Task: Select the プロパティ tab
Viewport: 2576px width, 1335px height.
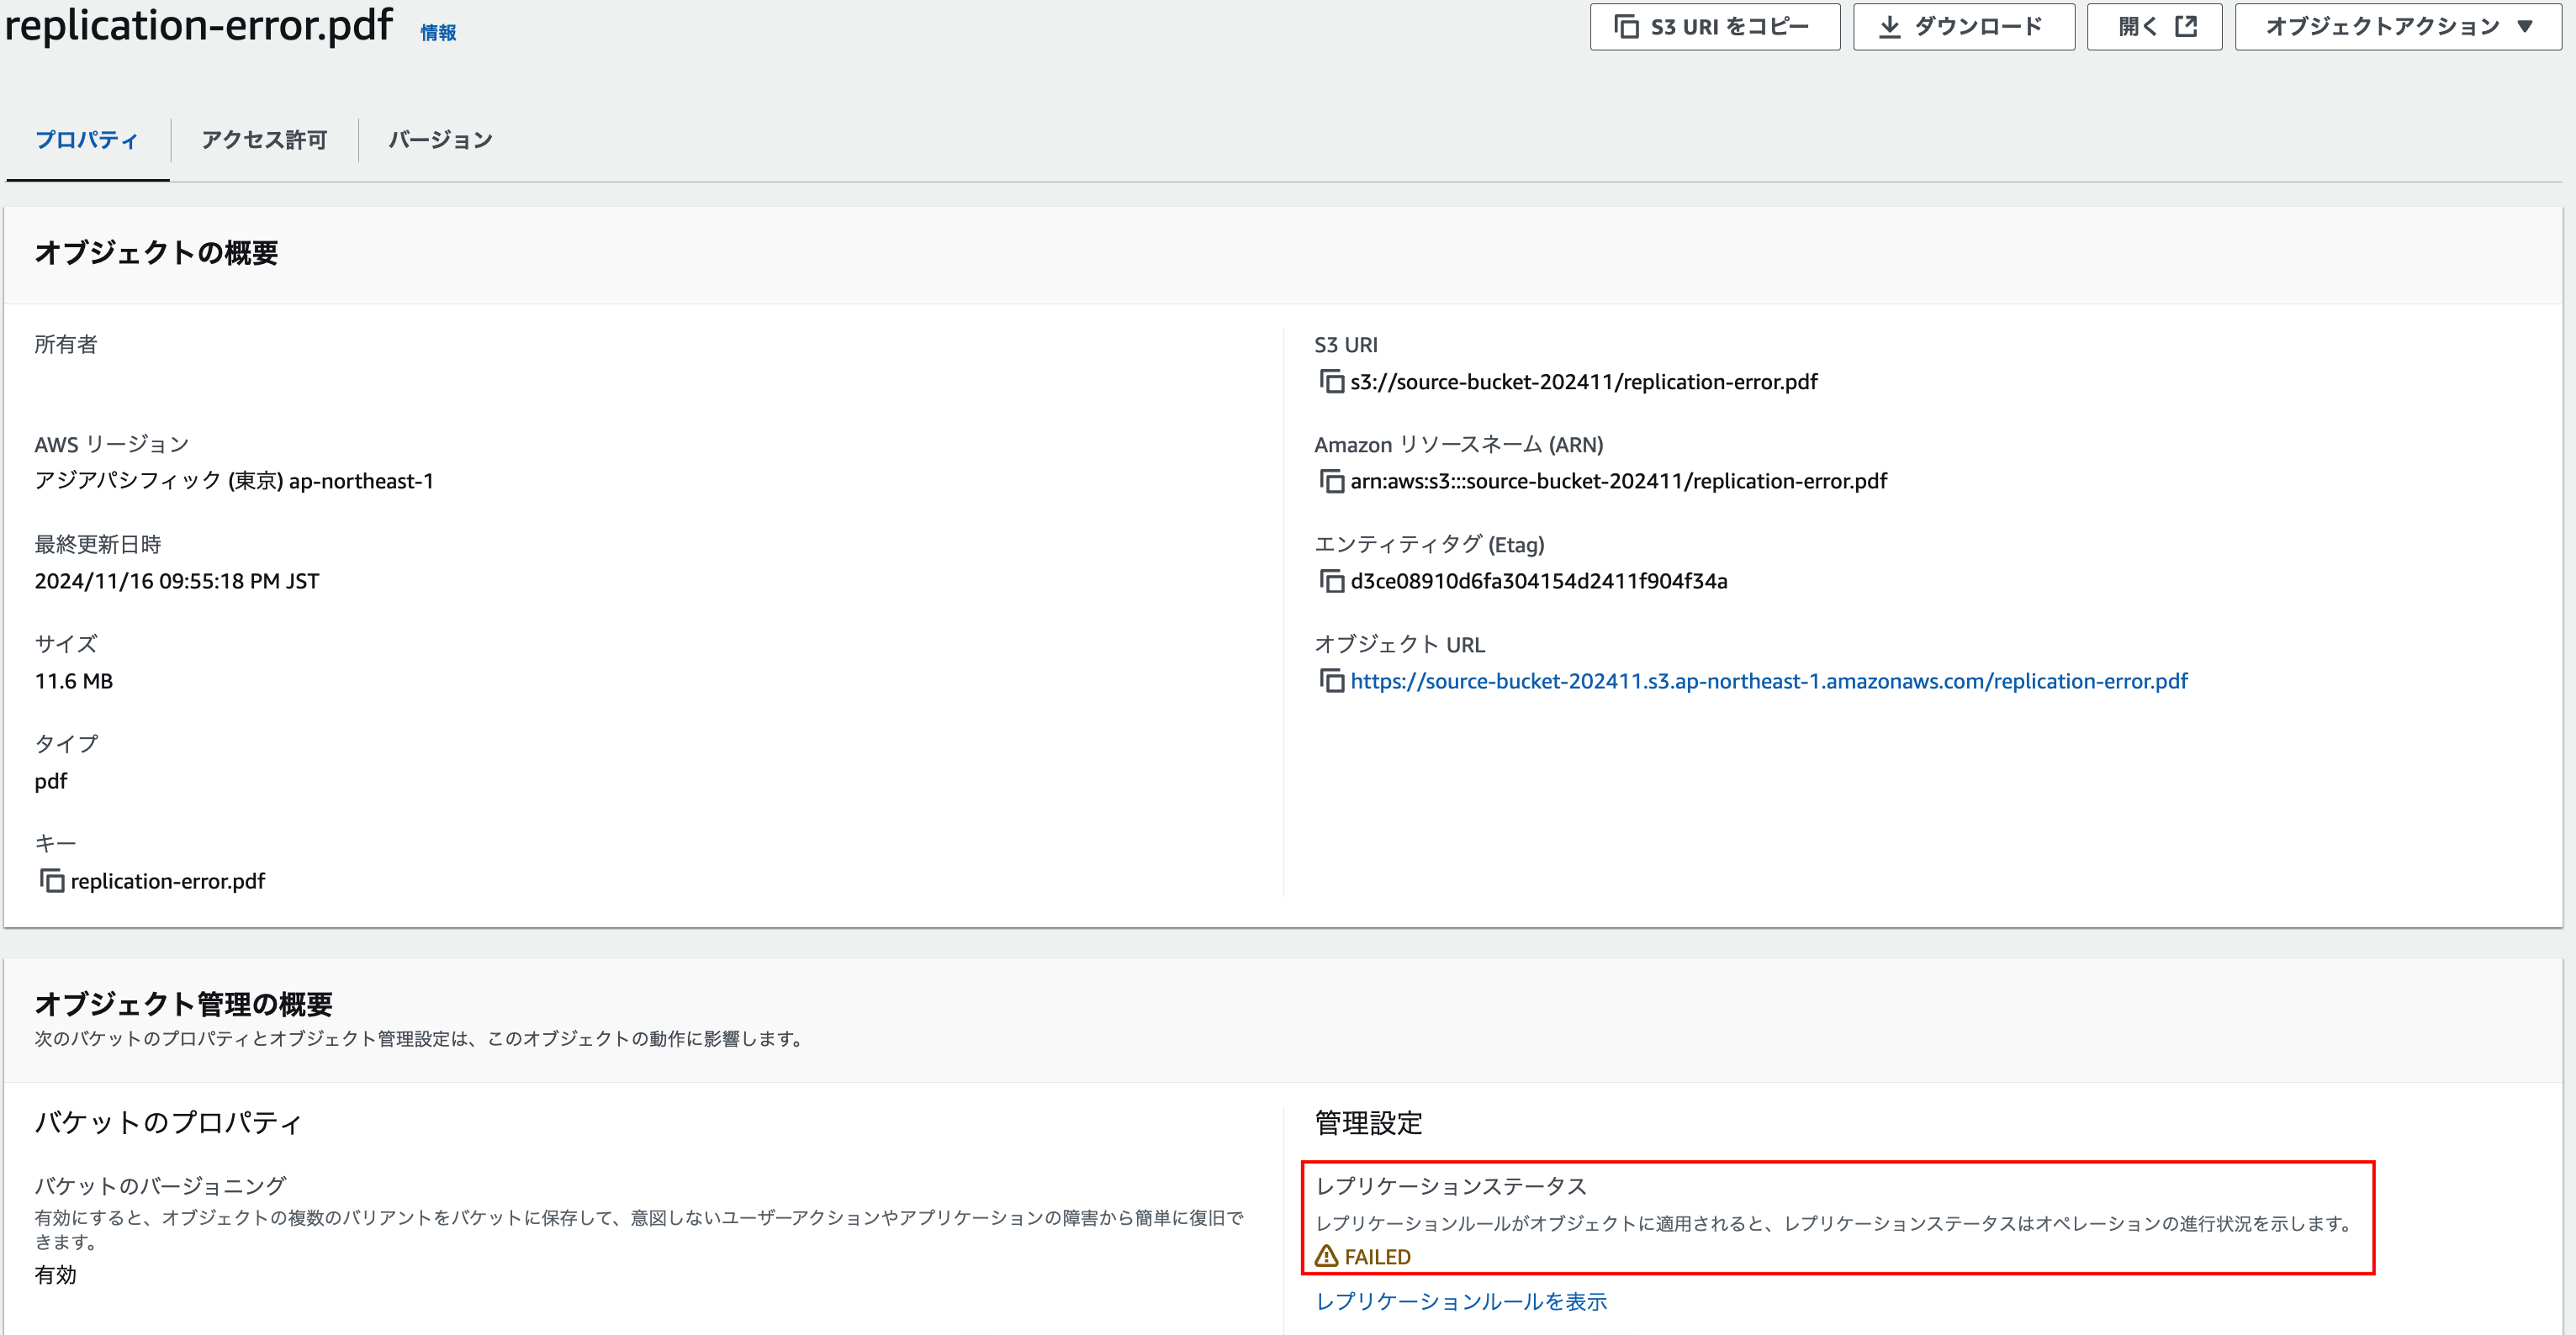Action: (x=87, y=140)
